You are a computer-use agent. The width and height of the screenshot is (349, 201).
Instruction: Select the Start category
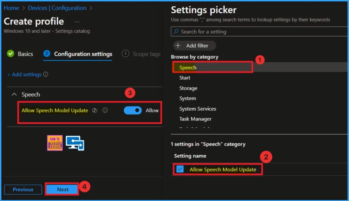[185, 78]
